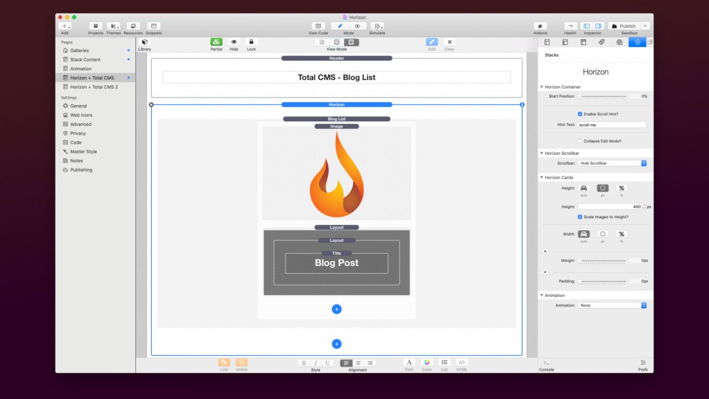
Task: Select Edit mode pencil icon
Action: tap(340, 26)
